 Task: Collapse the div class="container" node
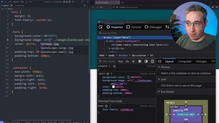click(107, 41)
